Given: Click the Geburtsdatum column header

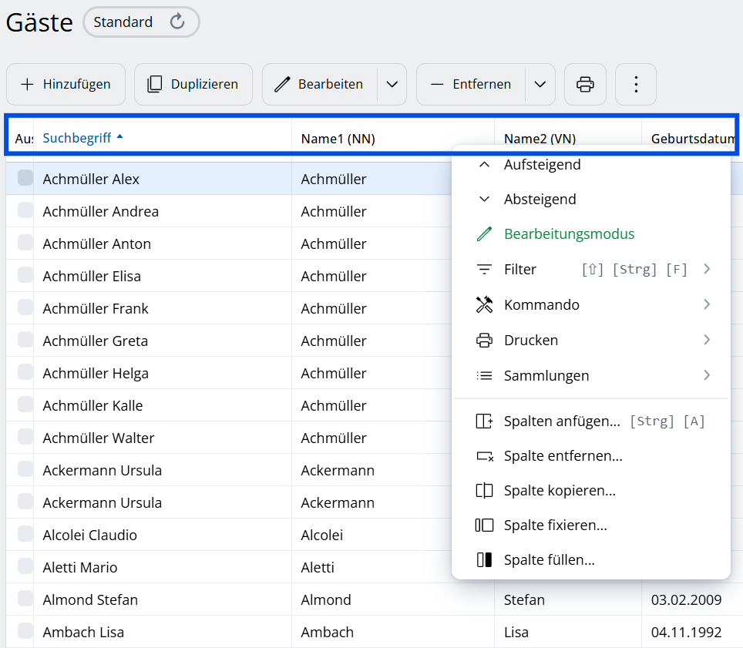Looking at the screenshot, I should (x=693, y=139).
